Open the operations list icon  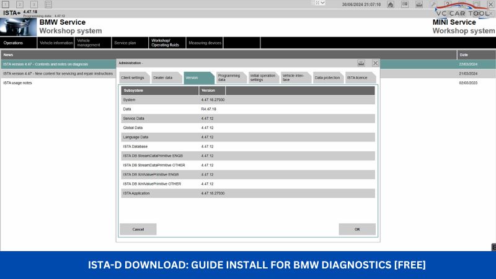click(x=48, y=4)
